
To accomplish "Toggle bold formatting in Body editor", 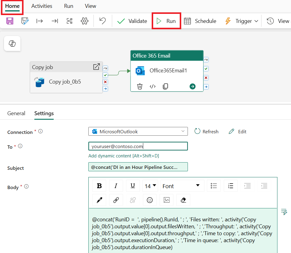I will tap(99, 186).
